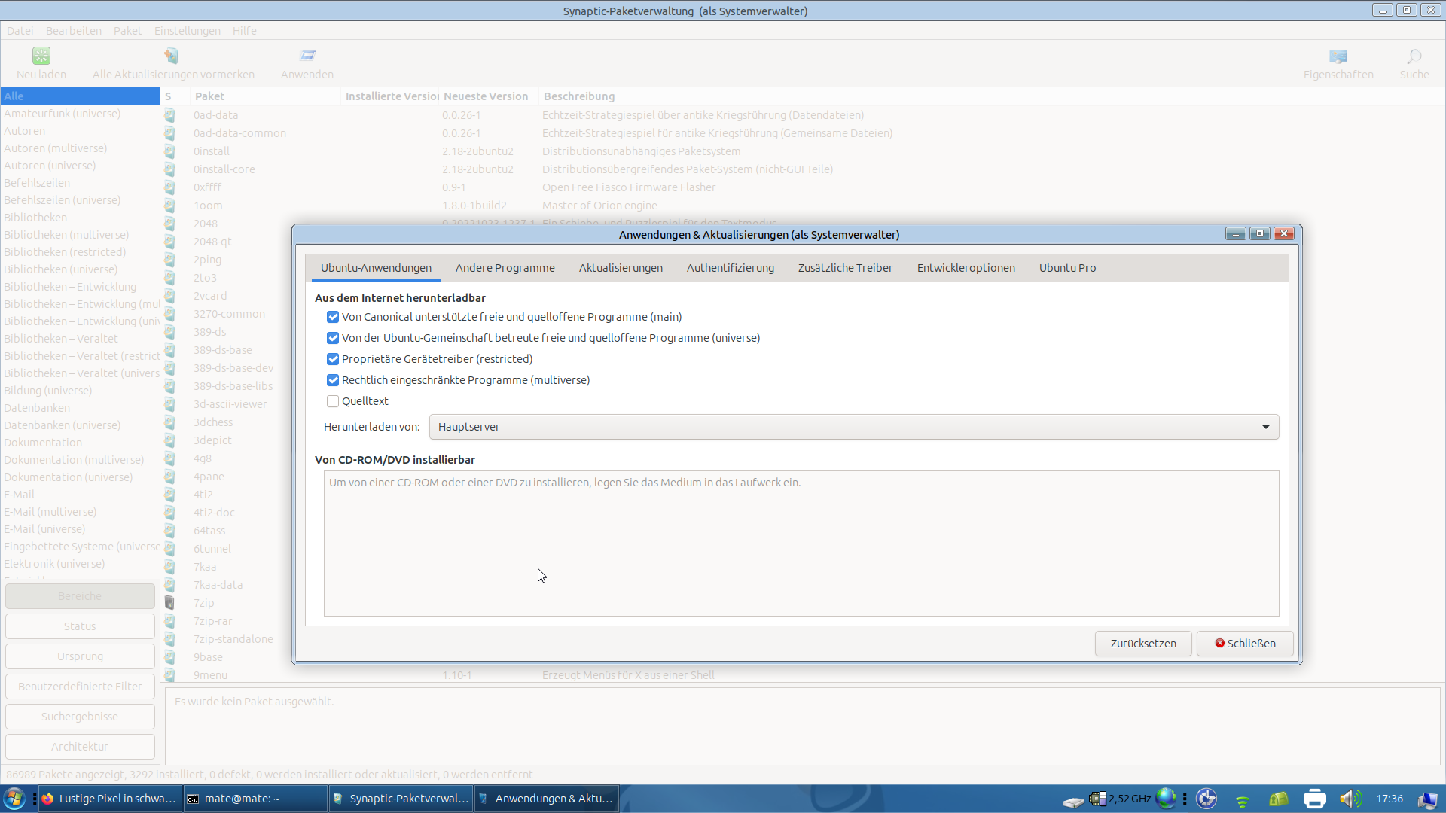Screen dimensions: 1446x813
Task: Click the show desktop icon in taskbar
Action: point(1427,799)
